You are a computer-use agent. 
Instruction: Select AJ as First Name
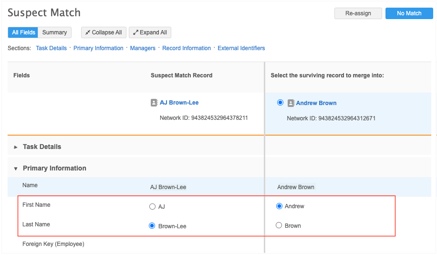click(x=153, y=207)
